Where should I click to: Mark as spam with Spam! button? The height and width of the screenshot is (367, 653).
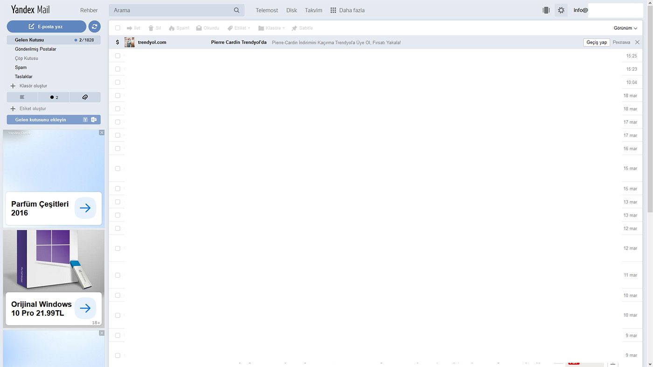click(179, 28)
